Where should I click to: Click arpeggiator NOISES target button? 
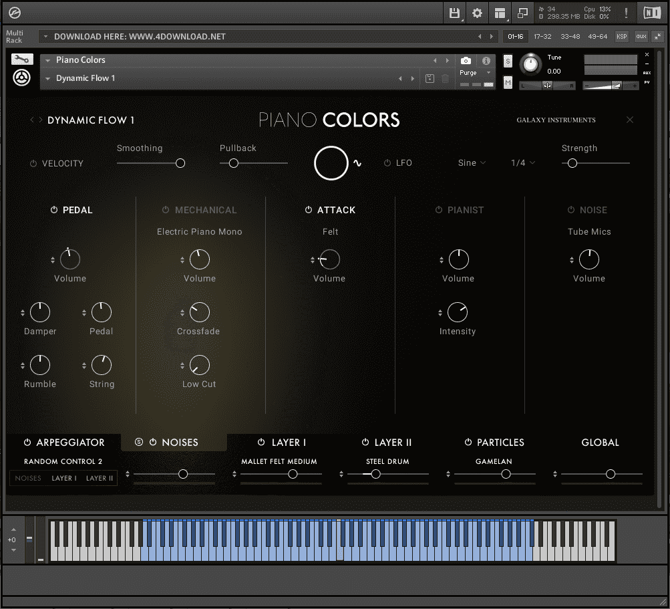click(x=28, y=478)
